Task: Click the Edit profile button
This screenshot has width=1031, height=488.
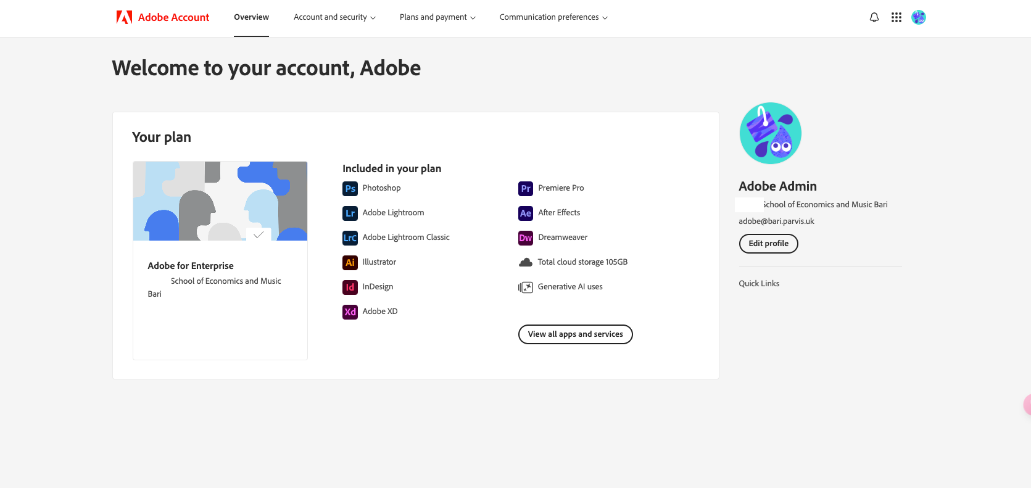Action: (x=769, y=244)
